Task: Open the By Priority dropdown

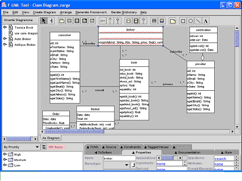Action: [x=21, y=147]
